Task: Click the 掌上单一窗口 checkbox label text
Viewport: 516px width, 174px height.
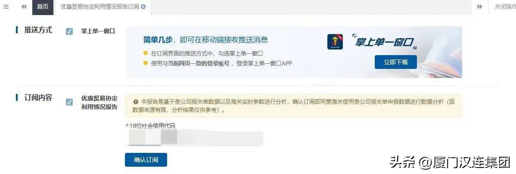Action: pos(98,31)
